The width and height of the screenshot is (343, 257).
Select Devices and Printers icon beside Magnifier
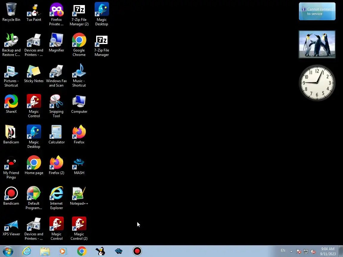click(x=34, y=45)
